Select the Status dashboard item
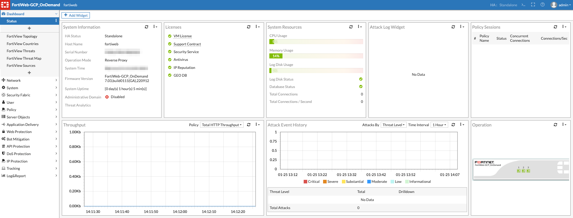 pyautogui.click(x=29, y=21)
